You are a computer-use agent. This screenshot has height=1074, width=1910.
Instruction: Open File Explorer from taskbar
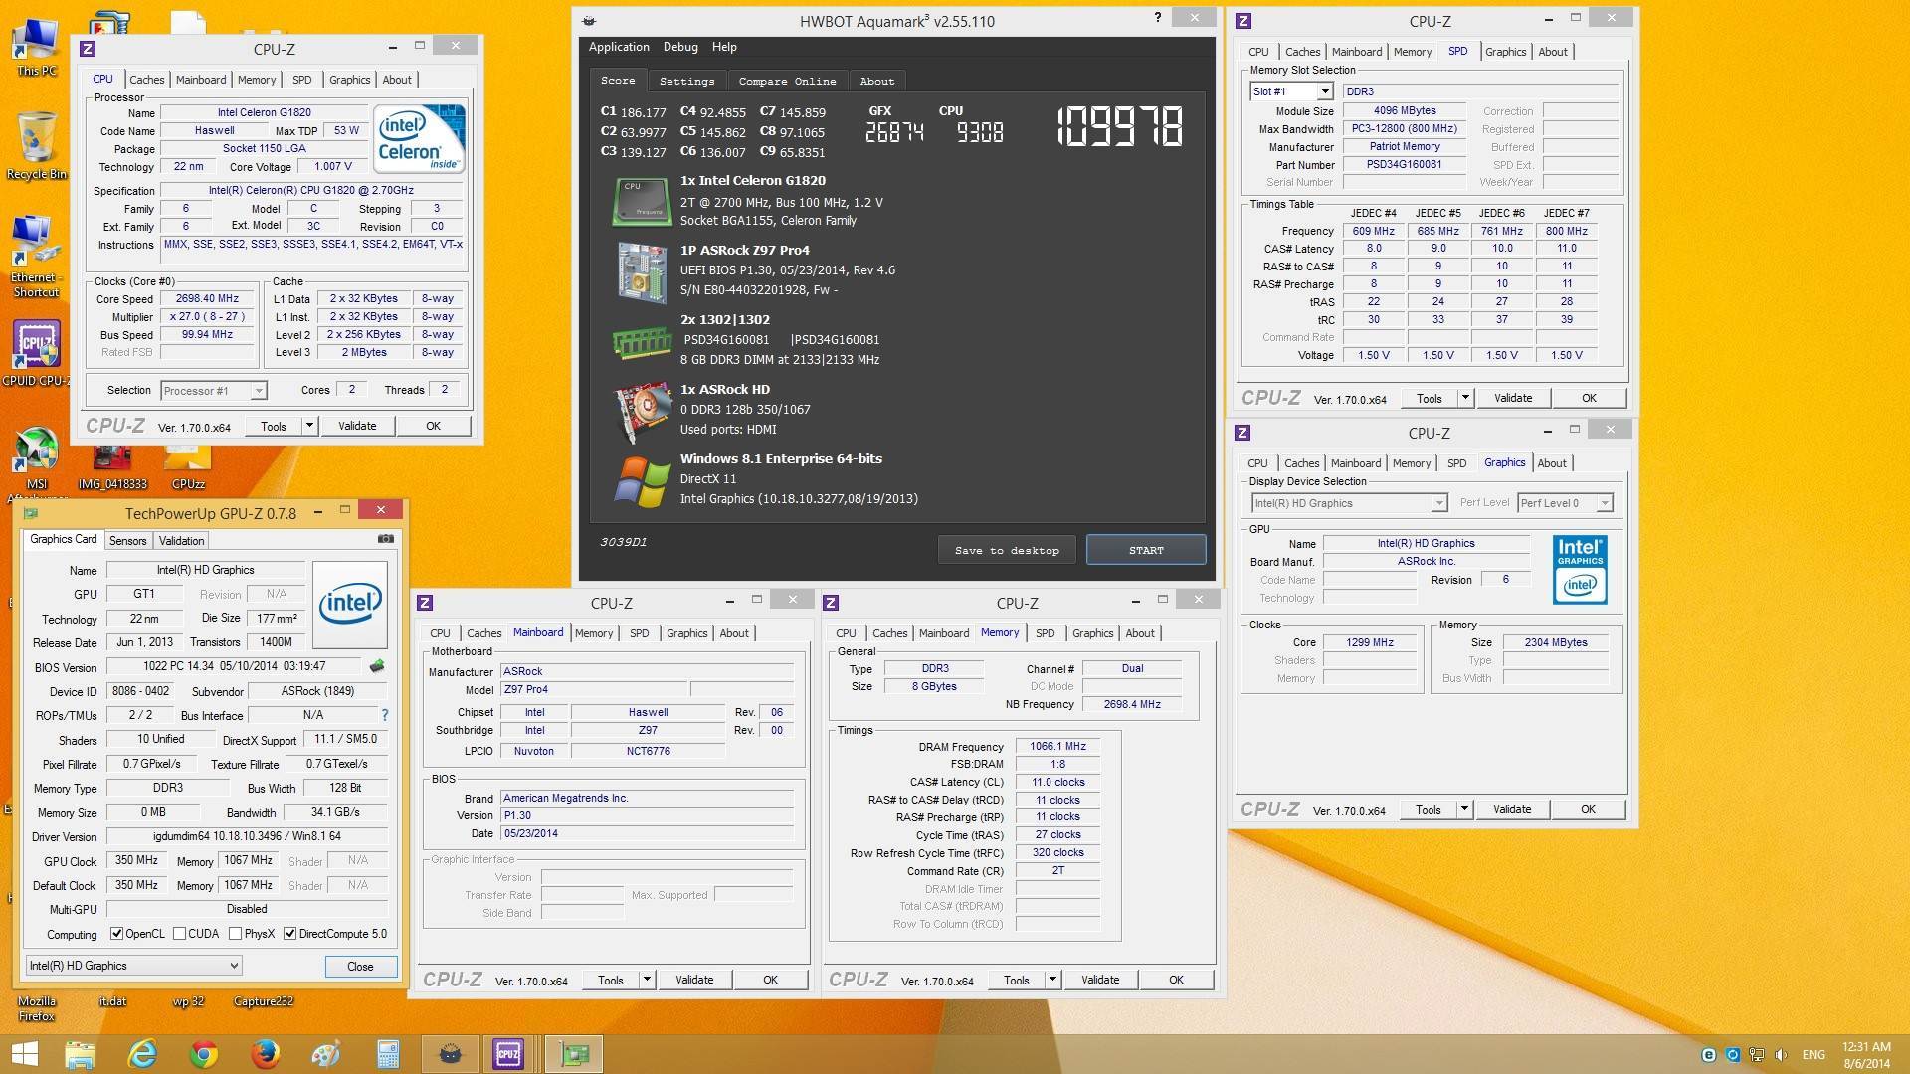[x=81, y=1054]
